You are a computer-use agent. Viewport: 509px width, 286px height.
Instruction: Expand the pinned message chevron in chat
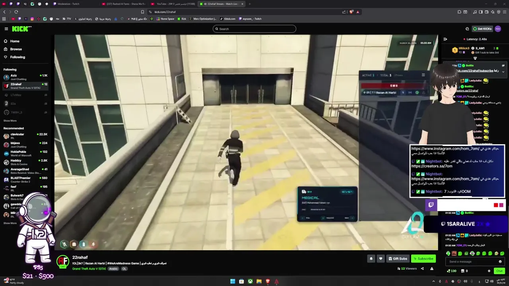pyautogui.click(x=503, y=72)
